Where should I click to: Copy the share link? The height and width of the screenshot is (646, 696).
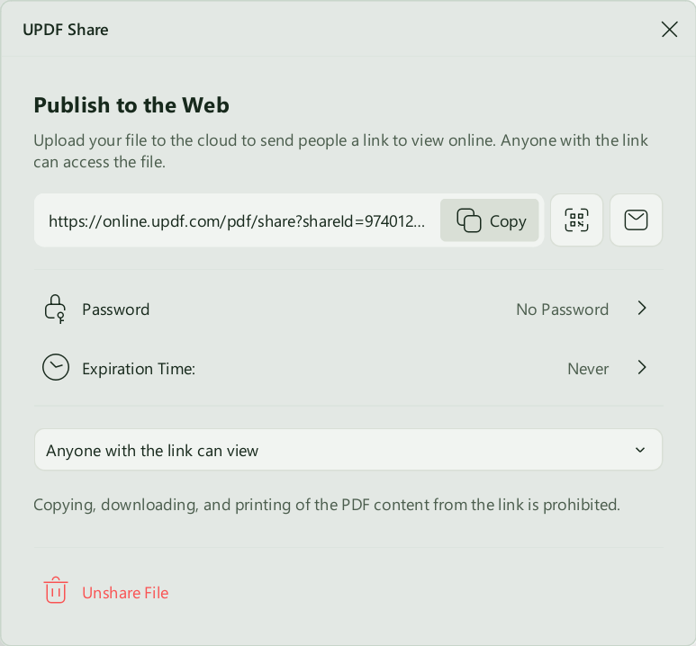pyautogui.click(x=490, y=220)
